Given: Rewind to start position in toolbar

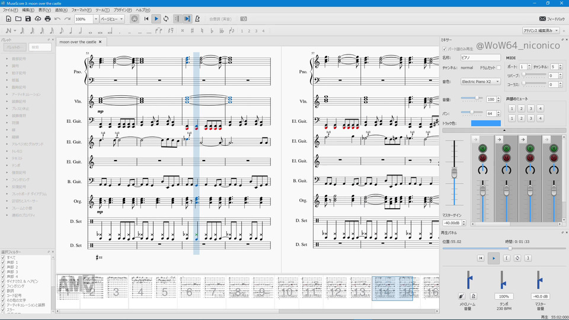Looking at the screenshot, I should (x=146, y=19).
